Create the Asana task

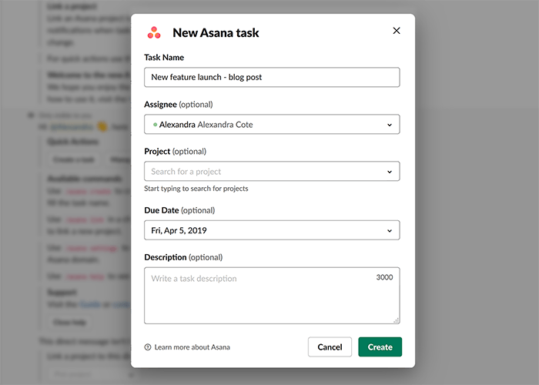pos(380,346)
